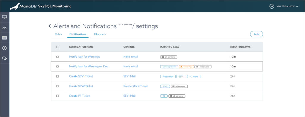Open Create SEV1 Ticket notification
Image resolution: width=305 pixels, height=117 pixels.
tap(81, 76)
